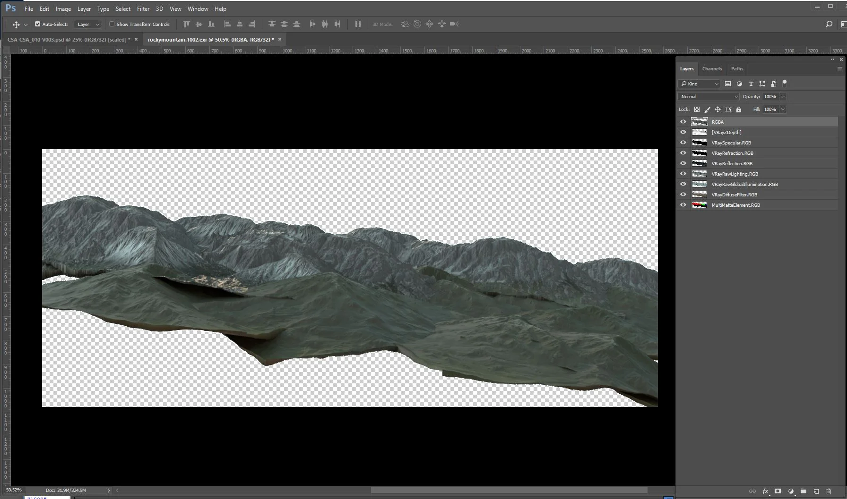The height and width of the screenshot is (499, 847).
Task: Select the MultiMatteElement.RGB layer
Action: 736,205
